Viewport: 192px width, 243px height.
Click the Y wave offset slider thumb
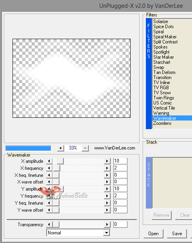pos(56,210)
